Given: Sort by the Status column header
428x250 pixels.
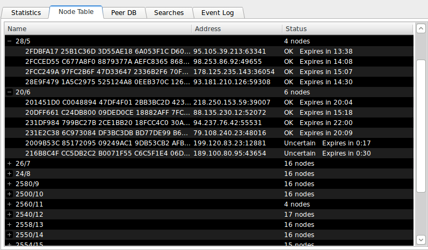Looking at the screenshot, I should tap(347, 29).
